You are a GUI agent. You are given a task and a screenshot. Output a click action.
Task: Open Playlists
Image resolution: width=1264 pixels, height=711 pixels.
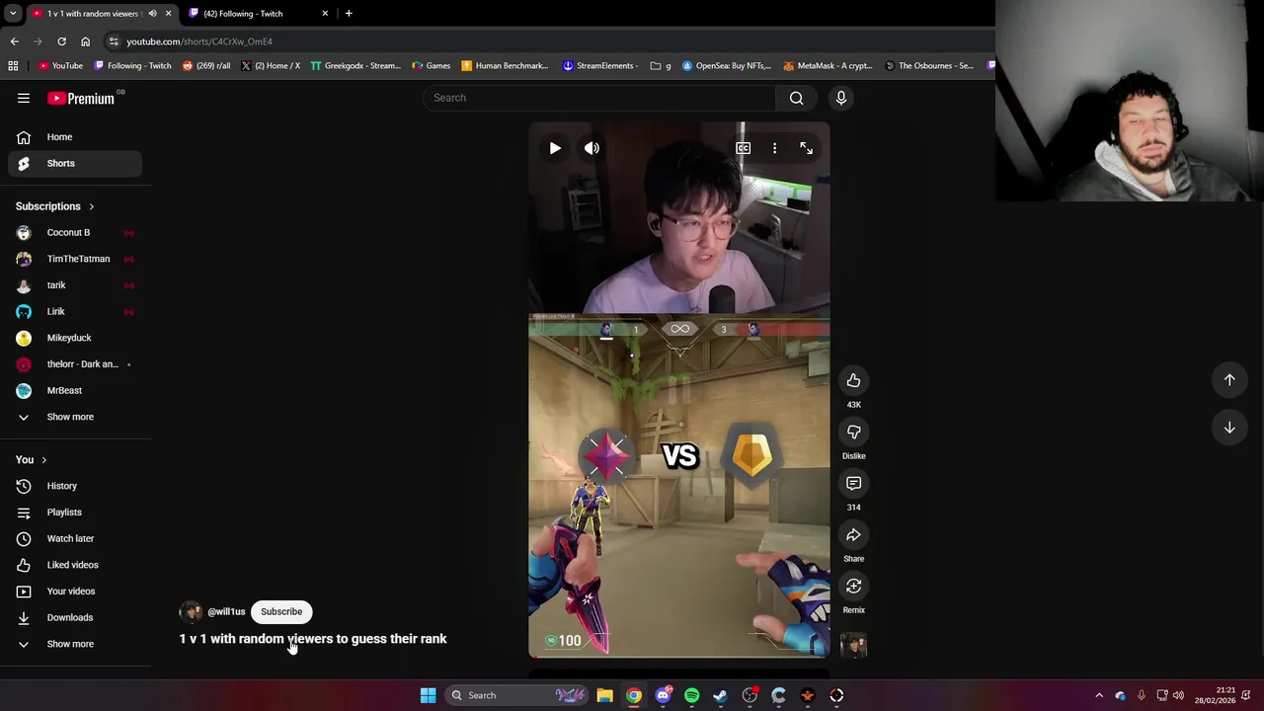coord(75,513)
